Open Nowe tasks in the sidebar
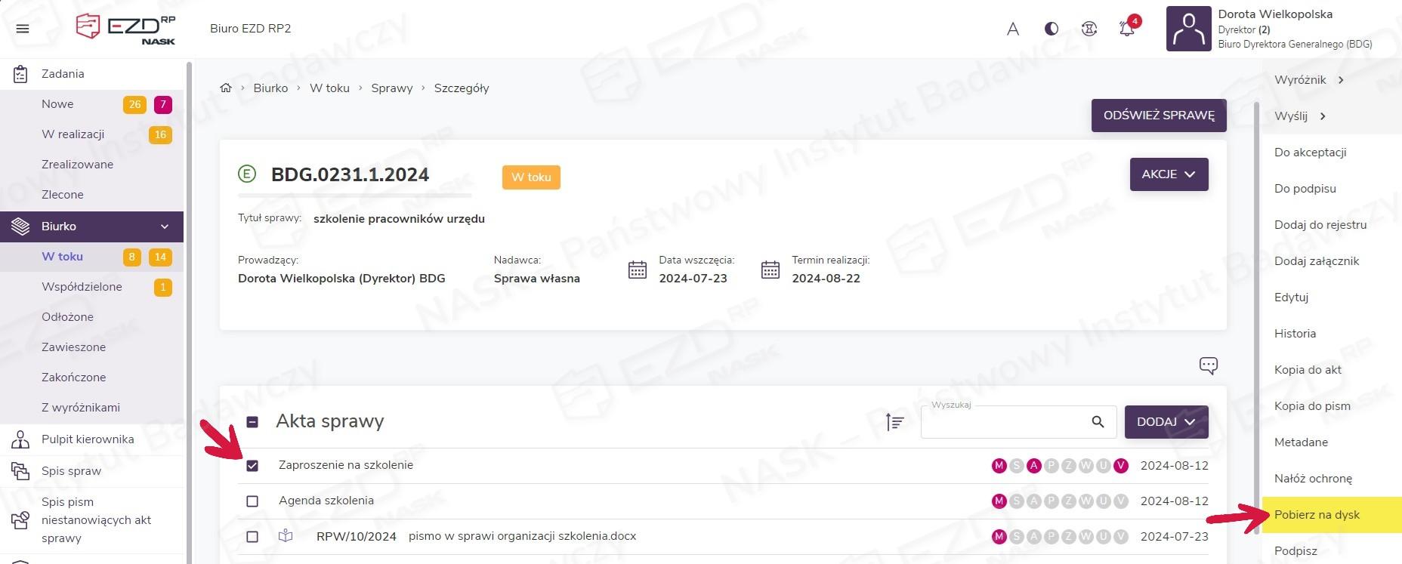 tap(57, 104)
